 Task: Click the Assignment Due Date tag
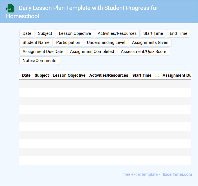click(43, 52)
